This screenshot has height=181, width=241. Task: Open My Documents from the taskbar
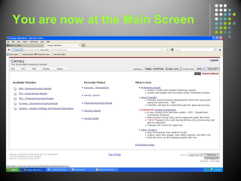pos(82,170)
